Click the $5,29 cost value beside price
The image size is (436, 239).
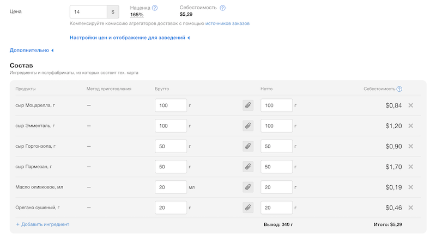pos(186,15)
